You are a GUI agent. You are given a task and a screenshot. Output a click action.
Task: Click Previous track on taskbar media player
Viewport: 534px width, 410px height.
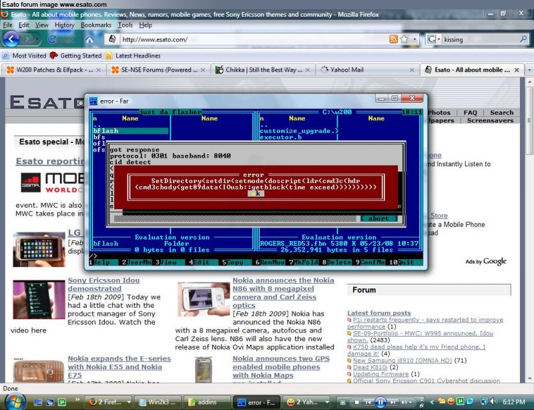(x=368, y=402)
